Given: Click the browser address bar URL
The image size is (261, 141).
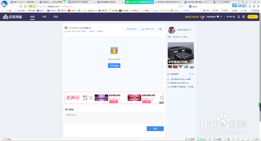Looking at the screenshot, I should 55,6.
